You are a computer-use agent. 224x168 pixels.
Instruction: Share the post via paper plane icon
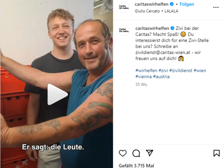pos(149,153)
